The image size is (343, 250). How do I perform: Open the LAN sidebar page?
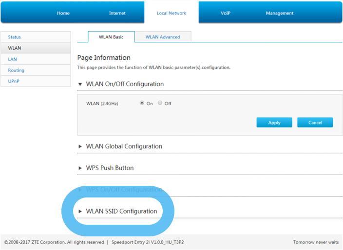[x=13, y=59]
